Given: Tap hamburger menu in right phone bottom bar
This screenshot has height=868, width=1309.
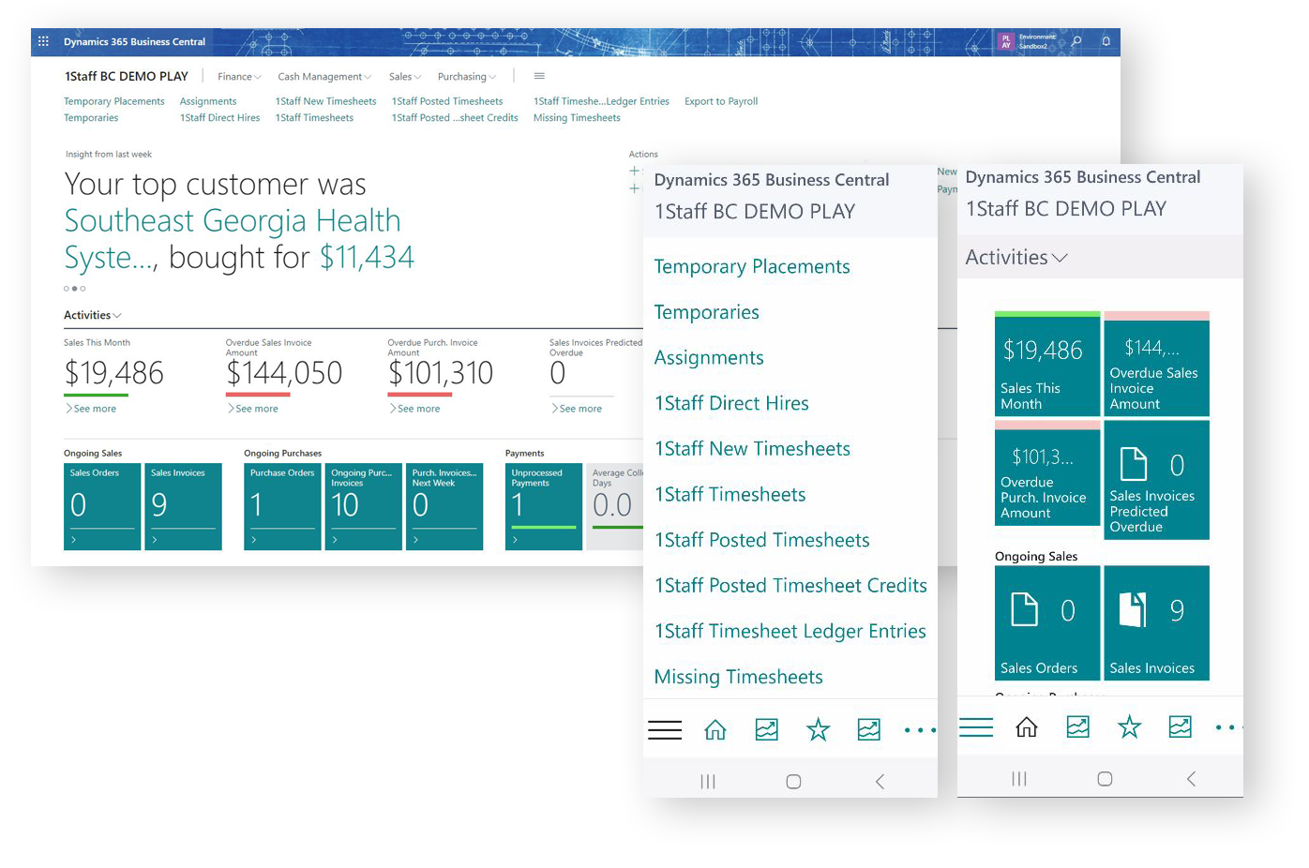Looking at the screenshot, I should point(976,727).
